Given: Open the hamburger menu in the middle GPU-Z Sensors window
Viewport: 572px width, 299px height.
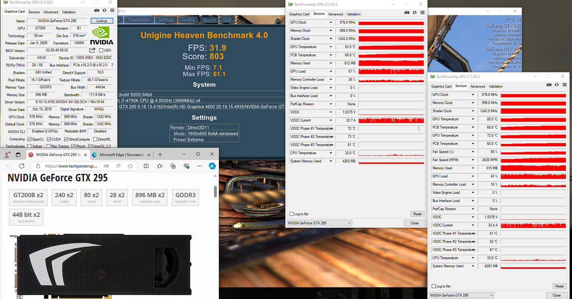Looking at the screenshot, I should click(x=422, y=12).
